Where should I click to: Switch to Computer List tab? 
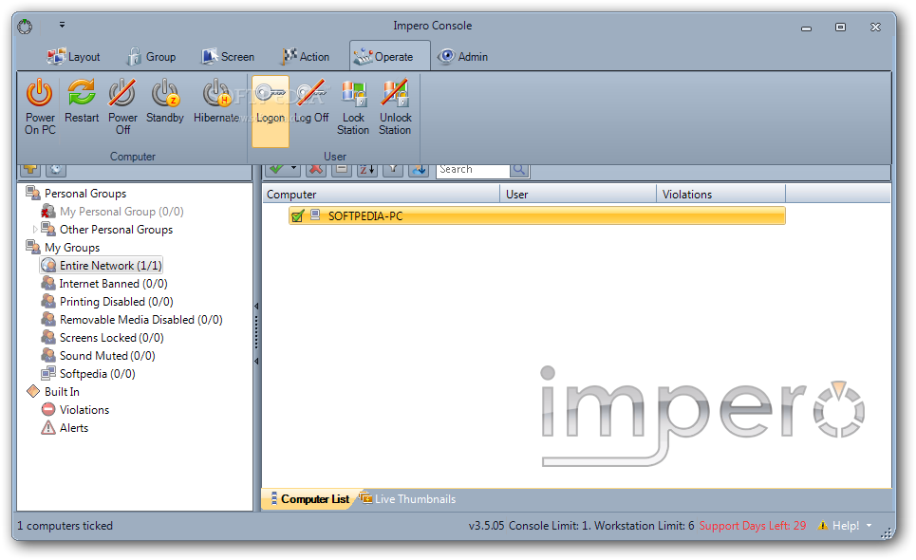point(309,499)
